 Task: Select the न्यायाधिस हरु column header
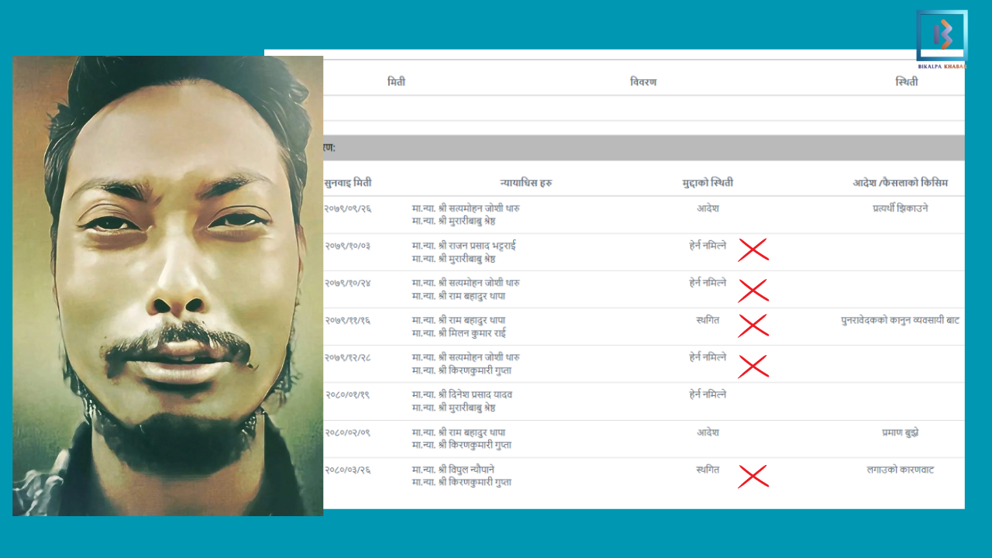point(526,183)
